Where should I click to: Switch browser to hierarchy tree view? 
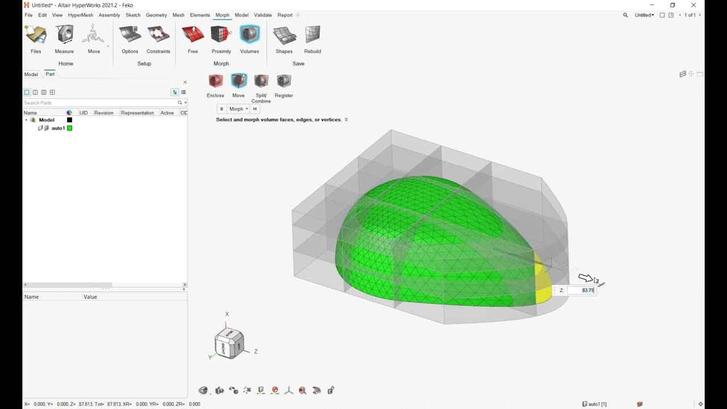point(175,92)
